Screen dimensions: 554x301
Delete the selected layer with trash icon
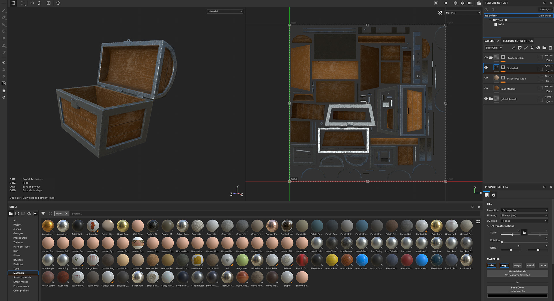551,48
